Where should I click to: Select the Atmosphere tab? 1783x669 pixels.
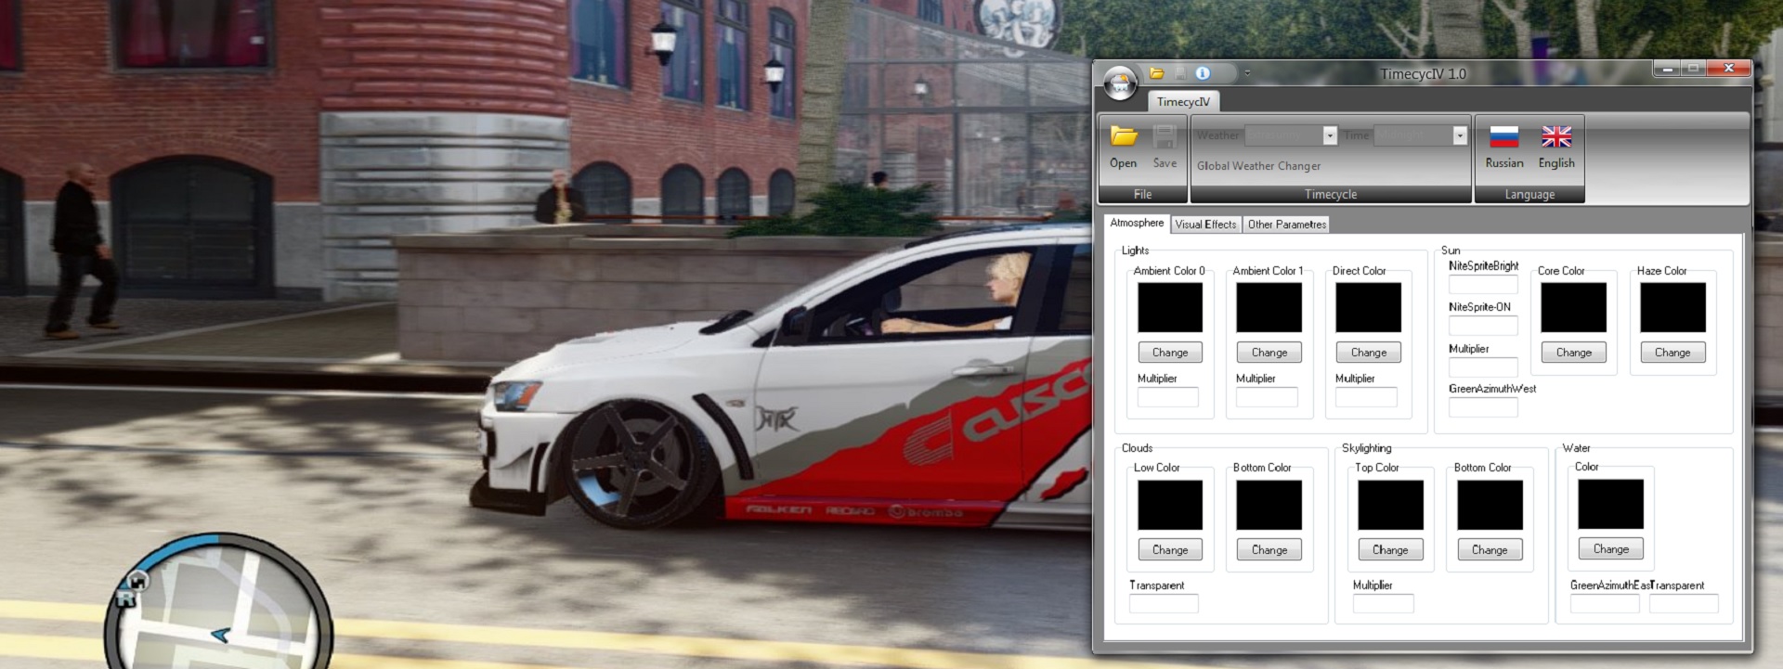1137,223
